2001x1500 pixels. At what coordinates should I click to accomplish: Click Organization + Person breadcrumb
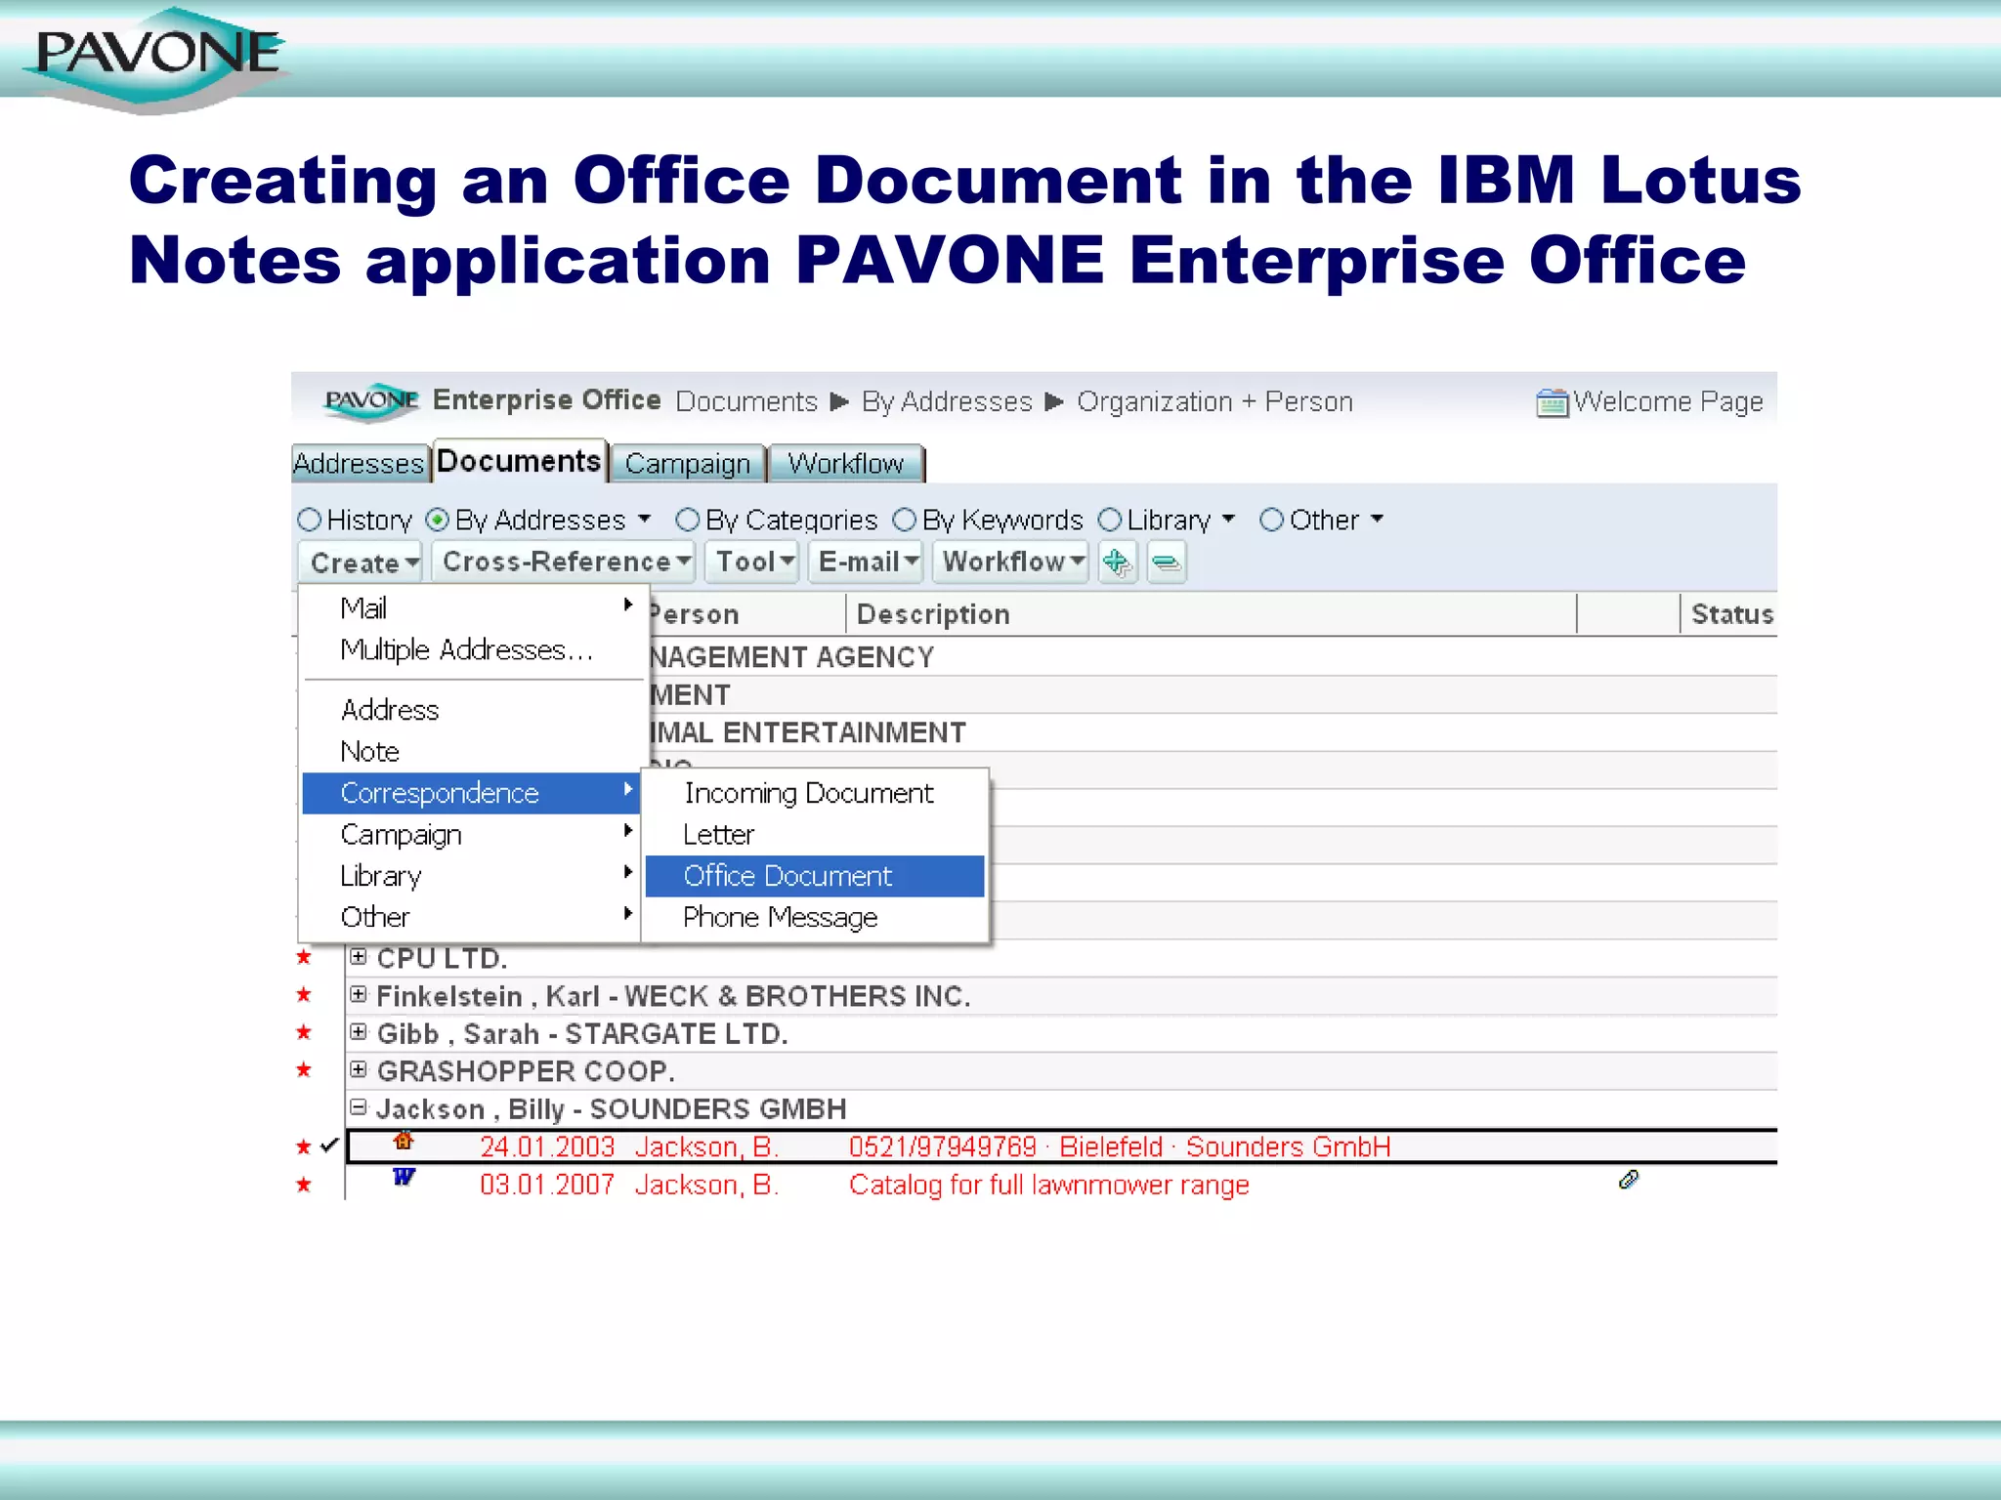coord(1214,401)
